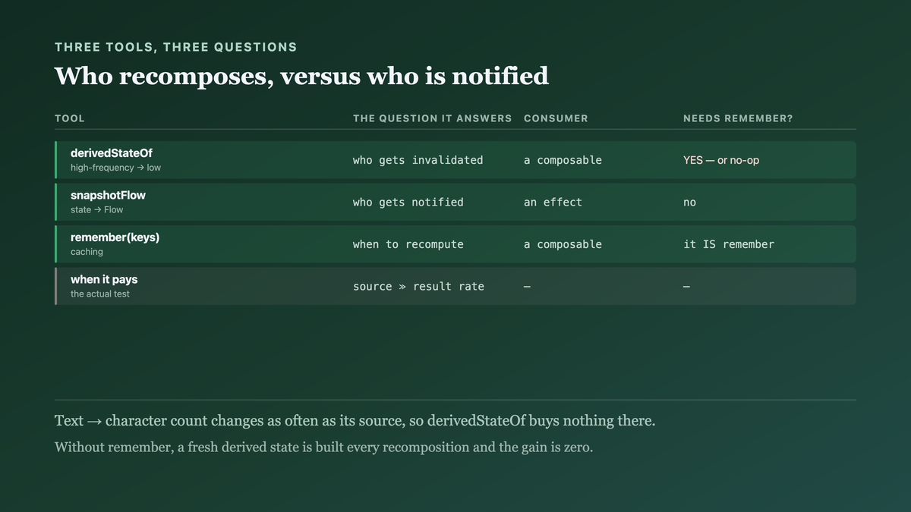This screenshot has height=512, width=911.
Task: Select the "source » result rate" cell
Action: (418, 286)
